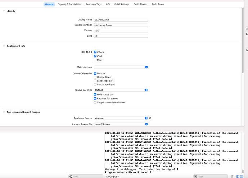
Task: Collapse App Icons and Launch Images section
Action: click(x=4, y=112)
